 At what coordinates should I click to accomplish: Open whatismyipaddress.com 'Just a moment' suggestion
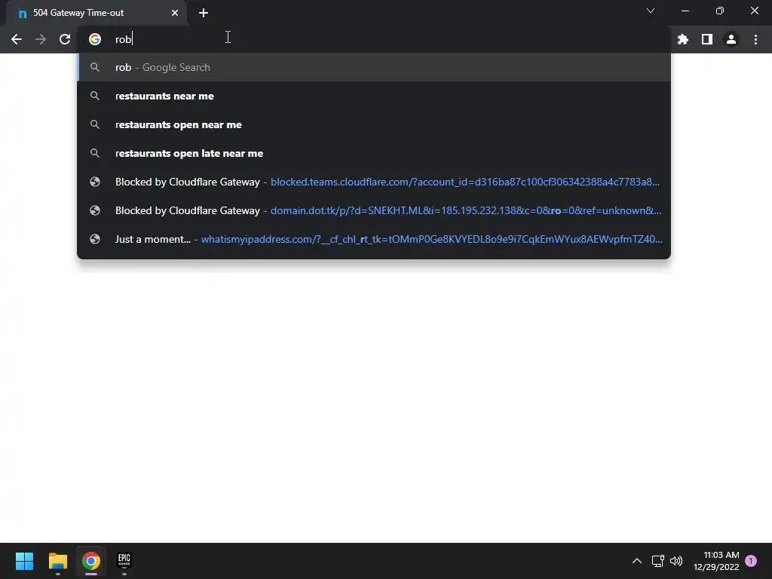point(374,239)
